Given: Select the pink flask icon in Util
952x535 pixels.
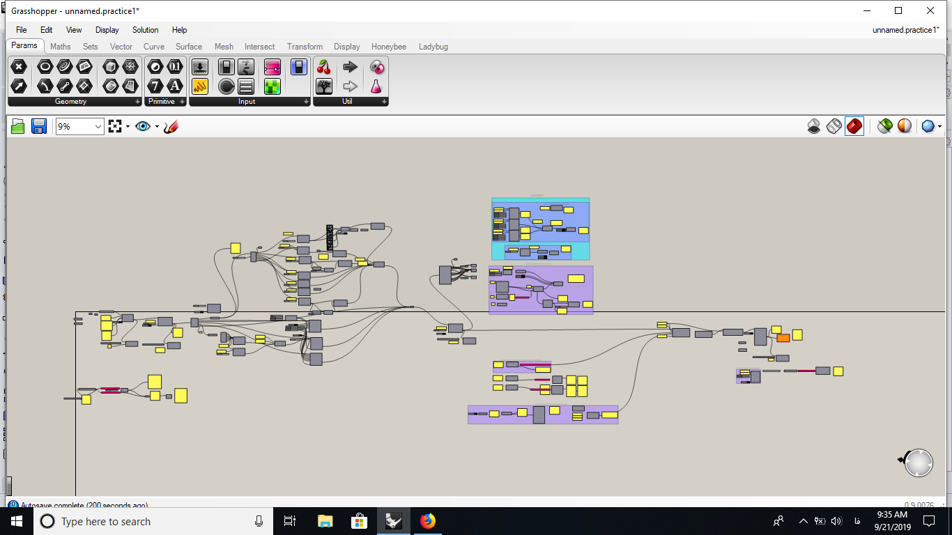Looking at the screenshot, I should (x=376, y=86).
